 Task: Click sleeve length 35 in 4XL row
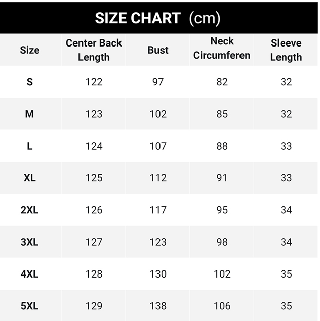click(286, 274)
